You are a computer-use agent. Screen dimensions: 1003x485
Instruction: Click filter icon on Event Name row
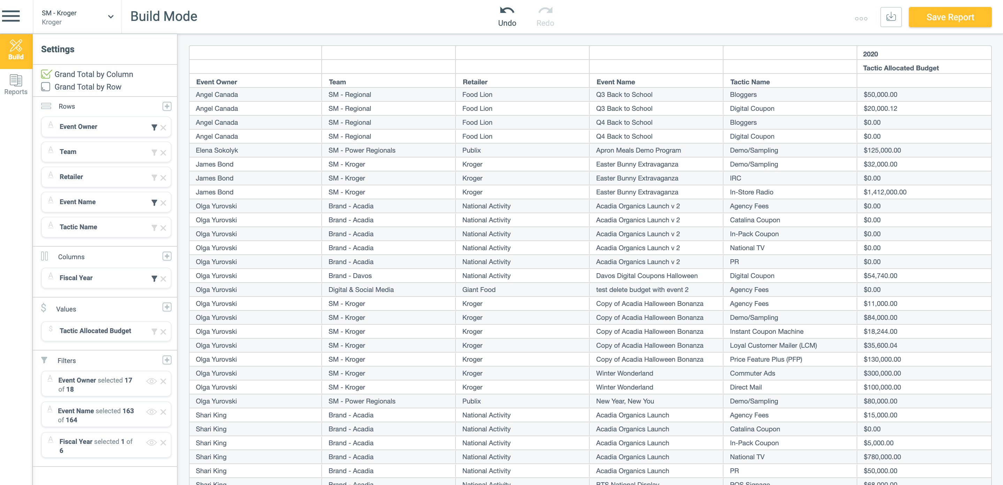coord(154,202)
